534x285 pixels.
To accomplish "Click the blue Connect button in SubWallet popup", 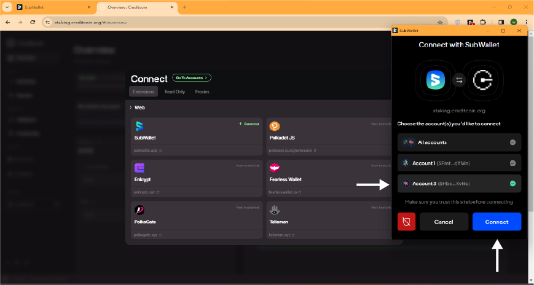I will coord(497,222).
